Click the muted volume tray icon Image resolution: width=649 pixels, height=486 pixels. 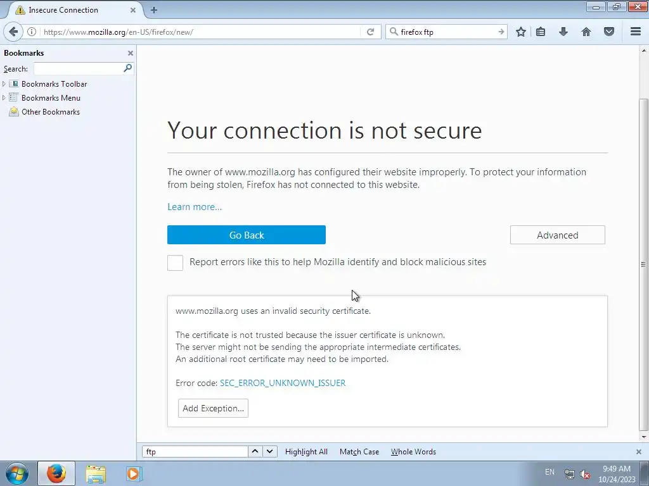coord(585,474)
